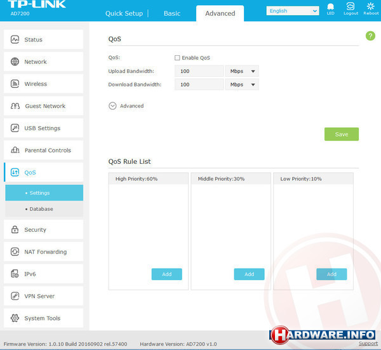Click the NAT Forwarding circular icon
This screenshot has width=381, height=350.
pos(15,252)
